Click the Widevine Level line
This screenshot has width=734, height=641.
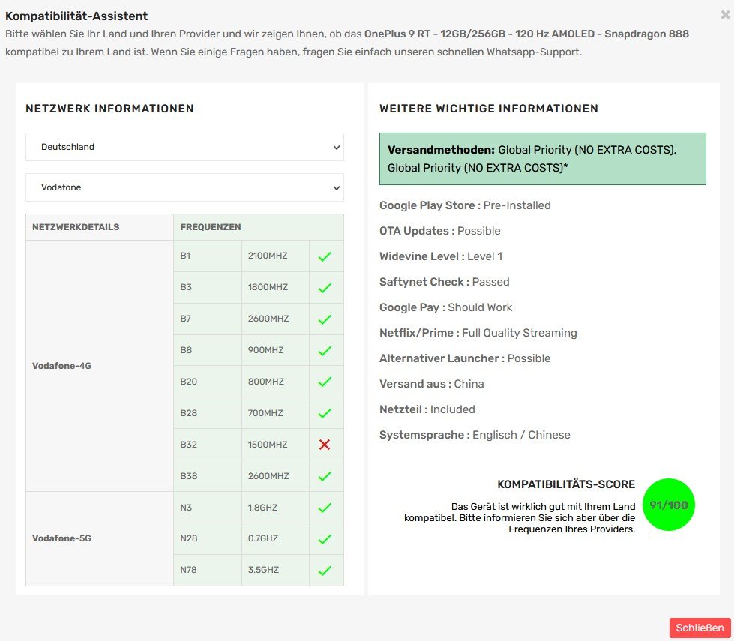click(x=441, y=256)
